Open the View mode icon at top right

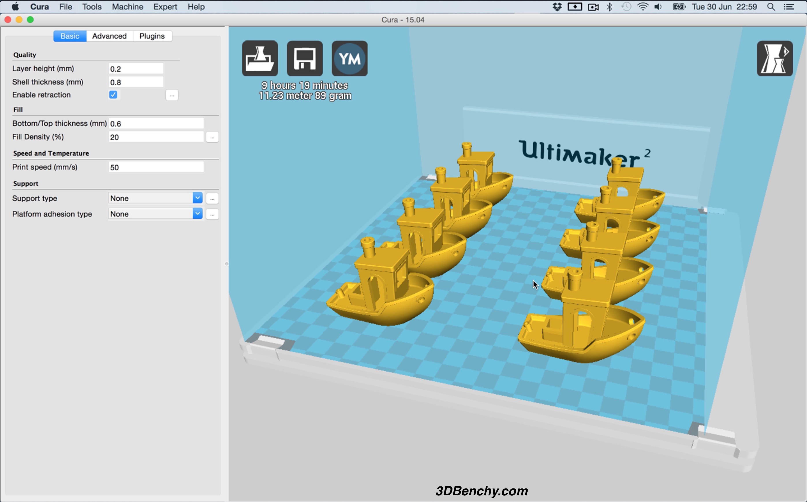click(774, 59)
